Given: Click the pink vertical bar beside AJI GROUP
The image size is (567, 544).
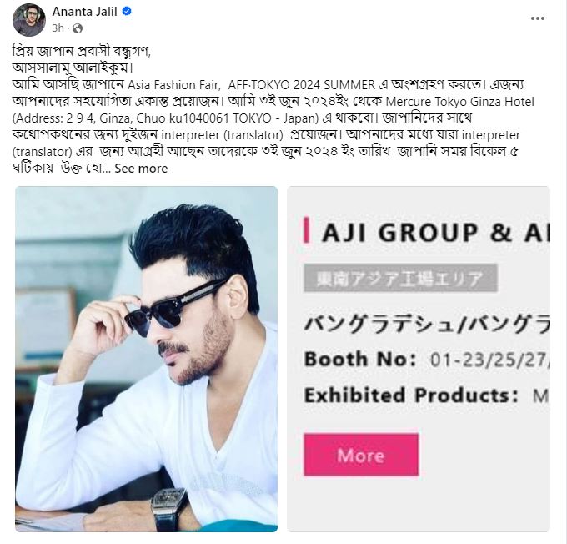Looking at the screenshot, I should tap(306, 229).
